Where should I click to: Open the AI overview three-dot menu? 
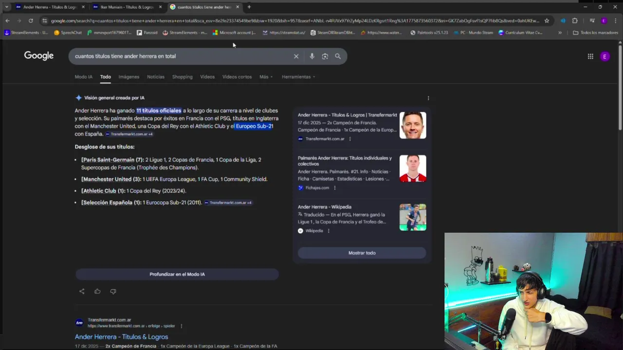[x=428, y=98]
